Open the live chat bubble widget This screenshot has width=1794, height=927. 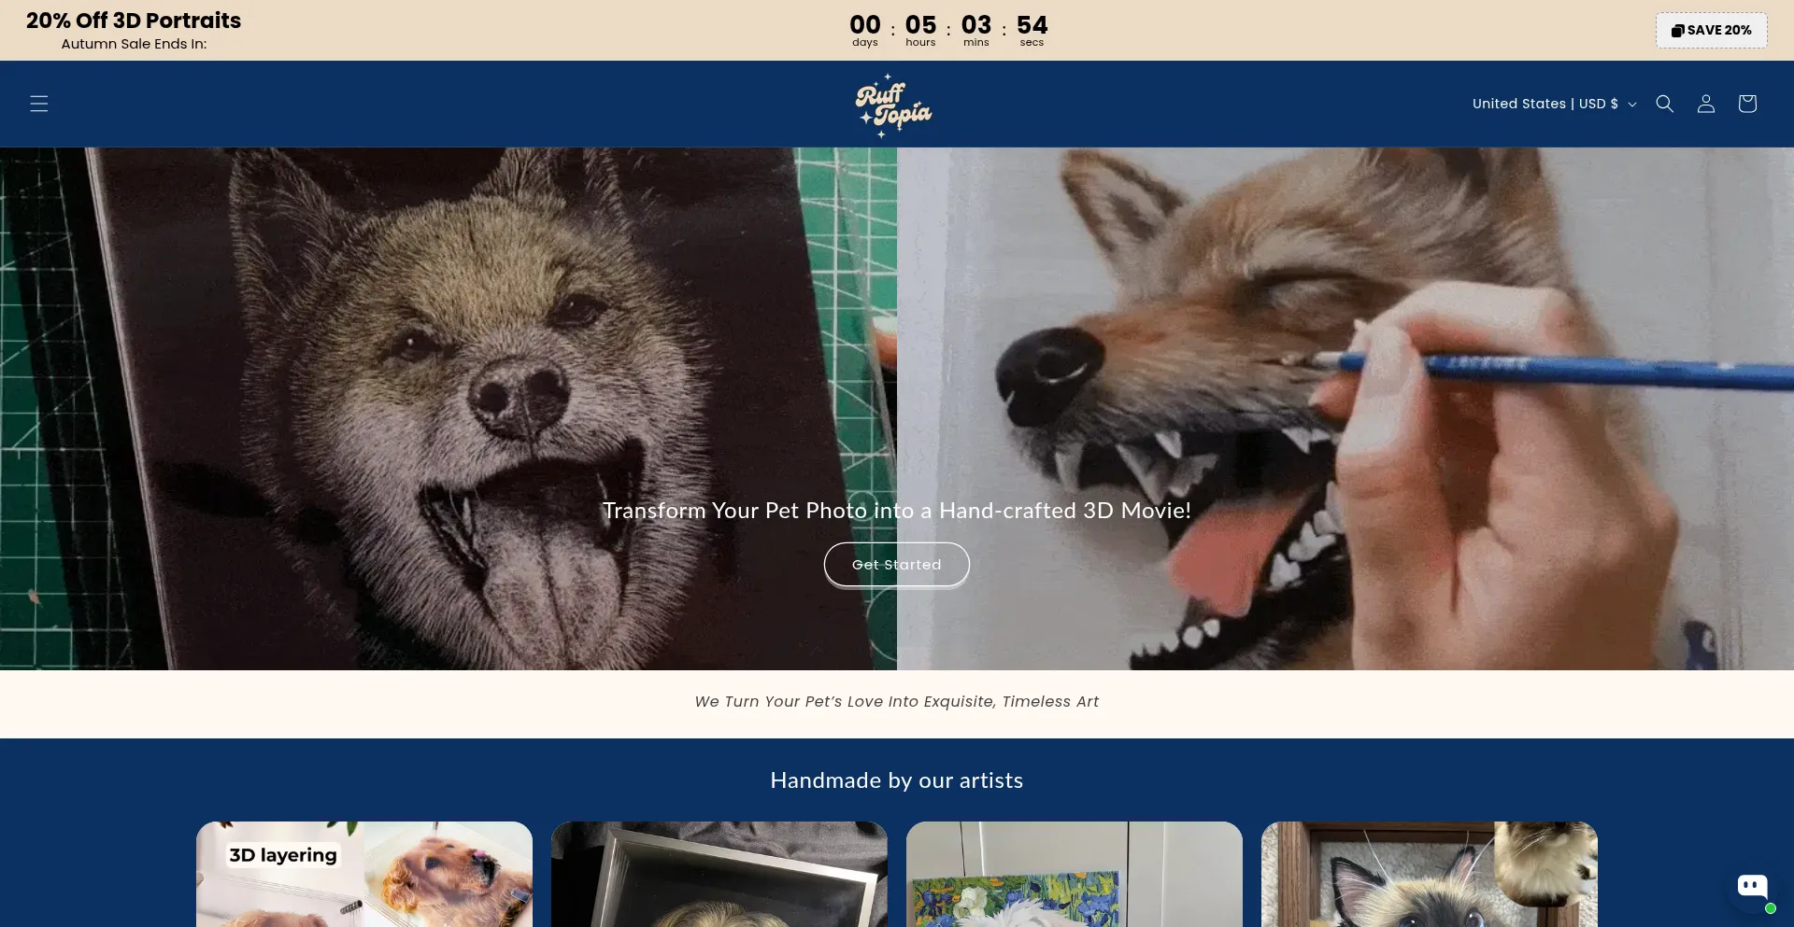1752,887
